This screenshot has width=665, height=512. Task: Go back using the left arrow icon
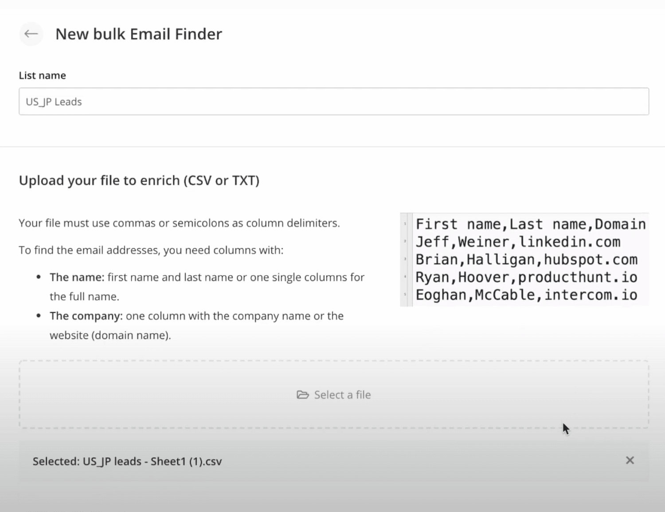click(x=31, y=34)
